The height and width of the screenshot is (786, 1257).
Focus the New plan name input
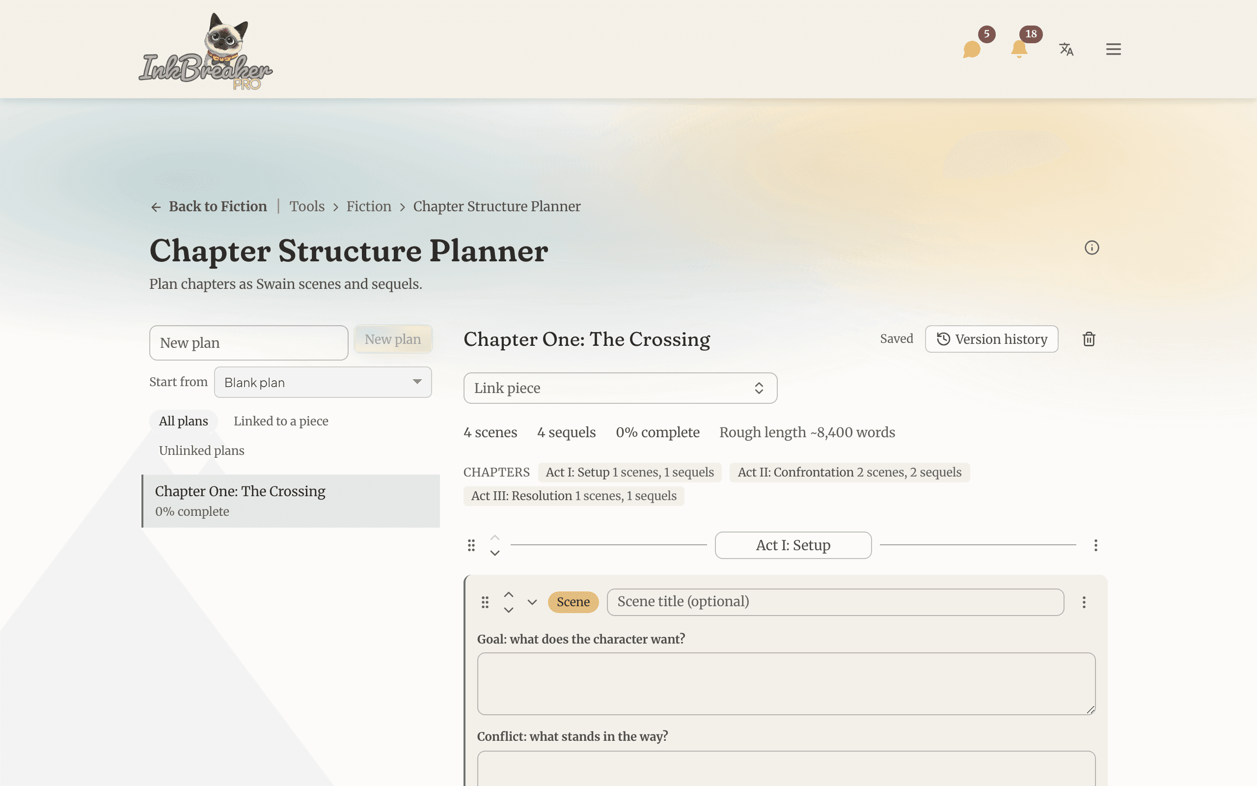(249, 343)
